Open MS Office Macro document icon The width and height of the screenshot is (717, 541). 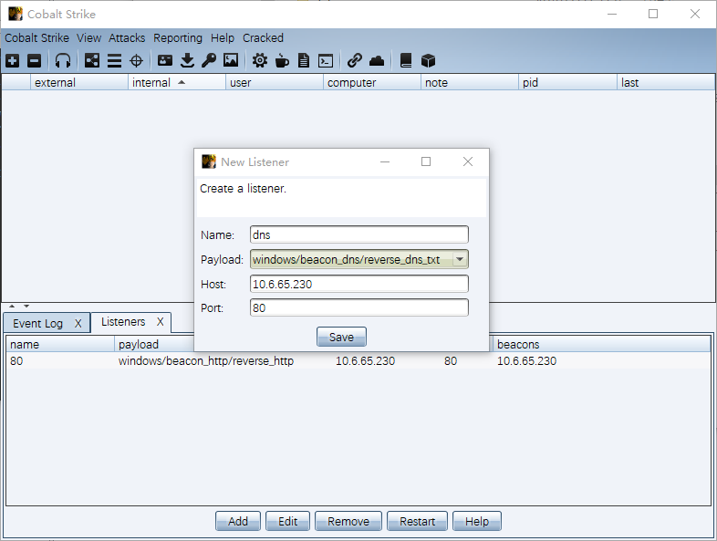pyautogui.click(x=304, y=60)
